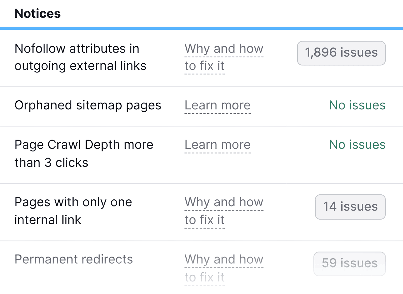Screen dimensions: 403x294
Task: Select the "Nofollow attributes in outgoing external links" notice
Action: (x=81, y=57)
